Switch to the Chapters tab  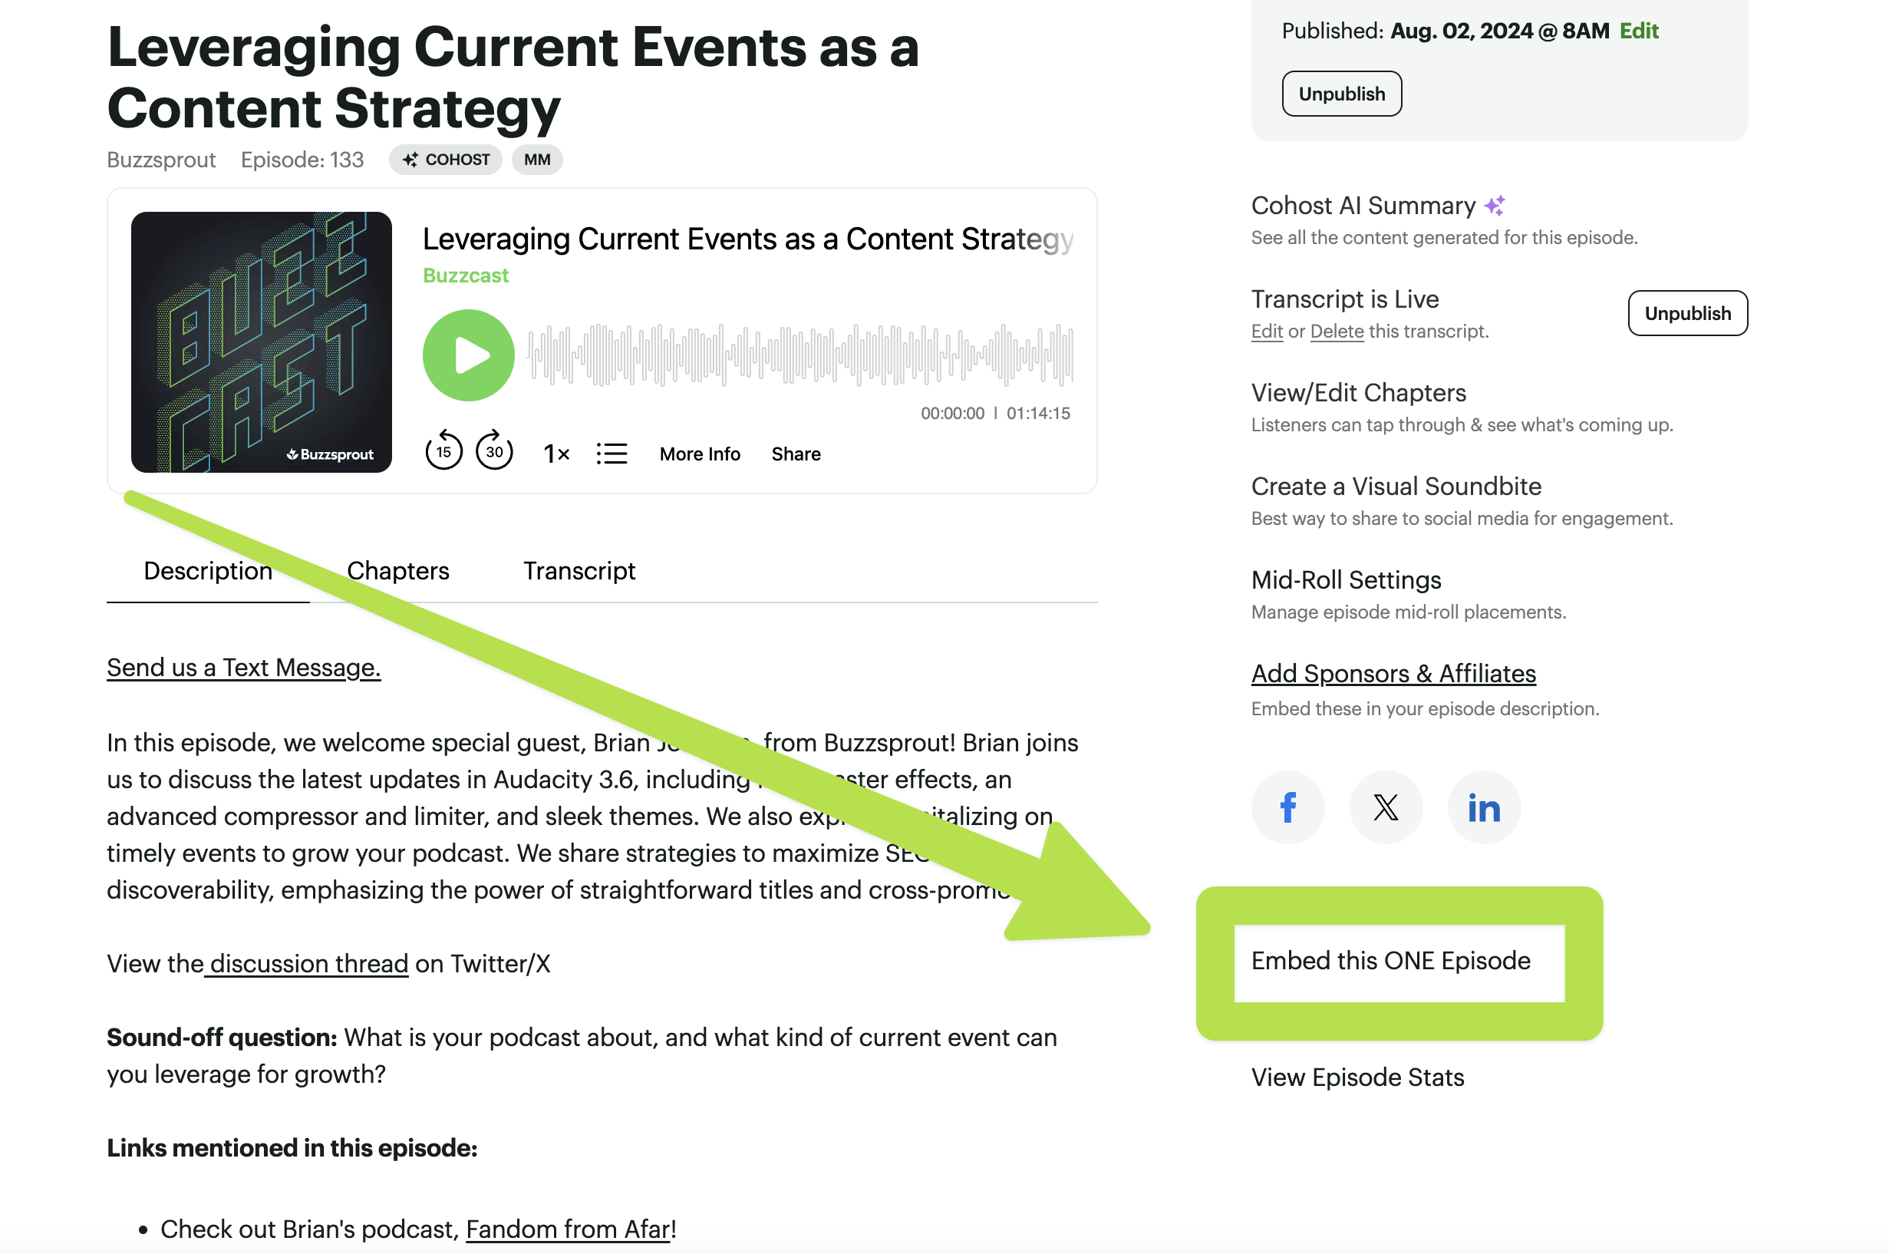pos(397,571)
